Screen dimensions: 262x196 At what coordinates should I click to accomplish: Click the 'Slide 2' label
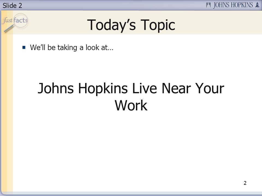12,5
